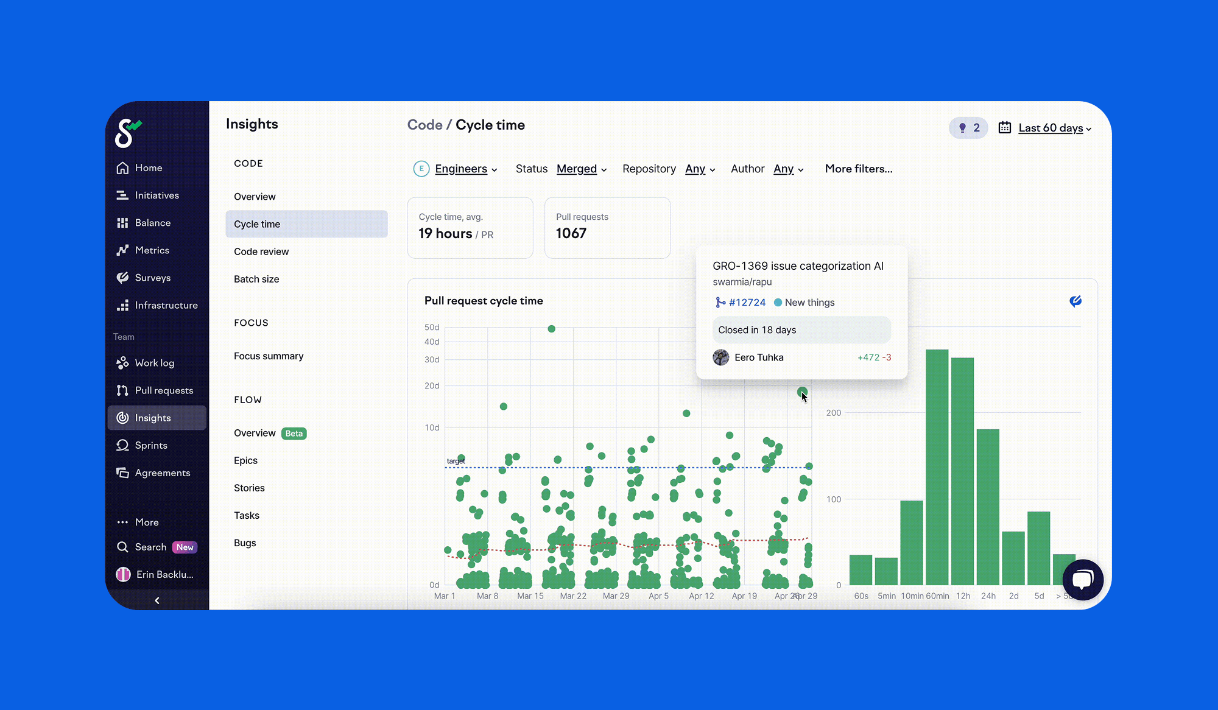Open Home from sidebar
This screenshot has width=1218, height=710.
point(148,168)
